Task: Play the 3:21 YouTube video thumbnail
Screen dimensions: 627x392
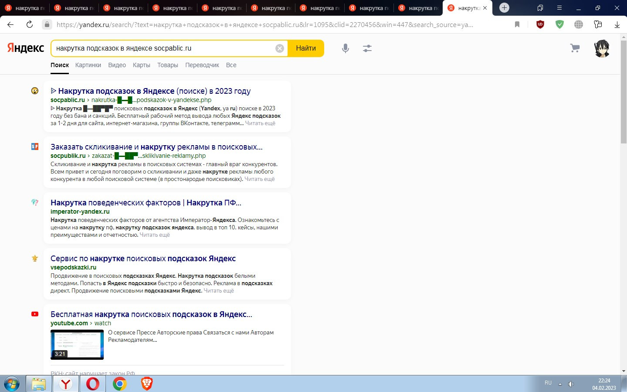Action: pyautogui.click(x=77, y=344)
